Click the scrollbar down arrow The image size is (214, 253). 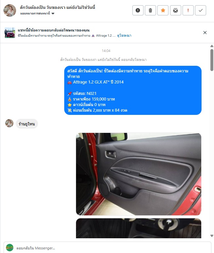coord(212,236)
